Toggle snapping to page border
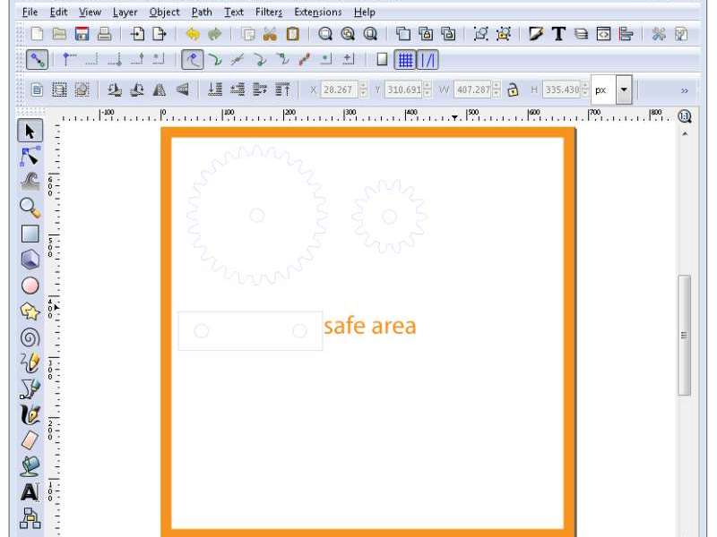The height and width of the screenshot is (537, 717). click(x=382, y=60)
